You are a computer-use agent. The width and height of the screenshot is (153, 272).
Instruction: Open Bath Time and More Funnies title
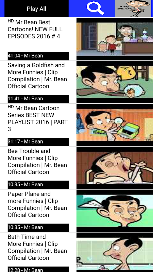(x=37, y=248)
